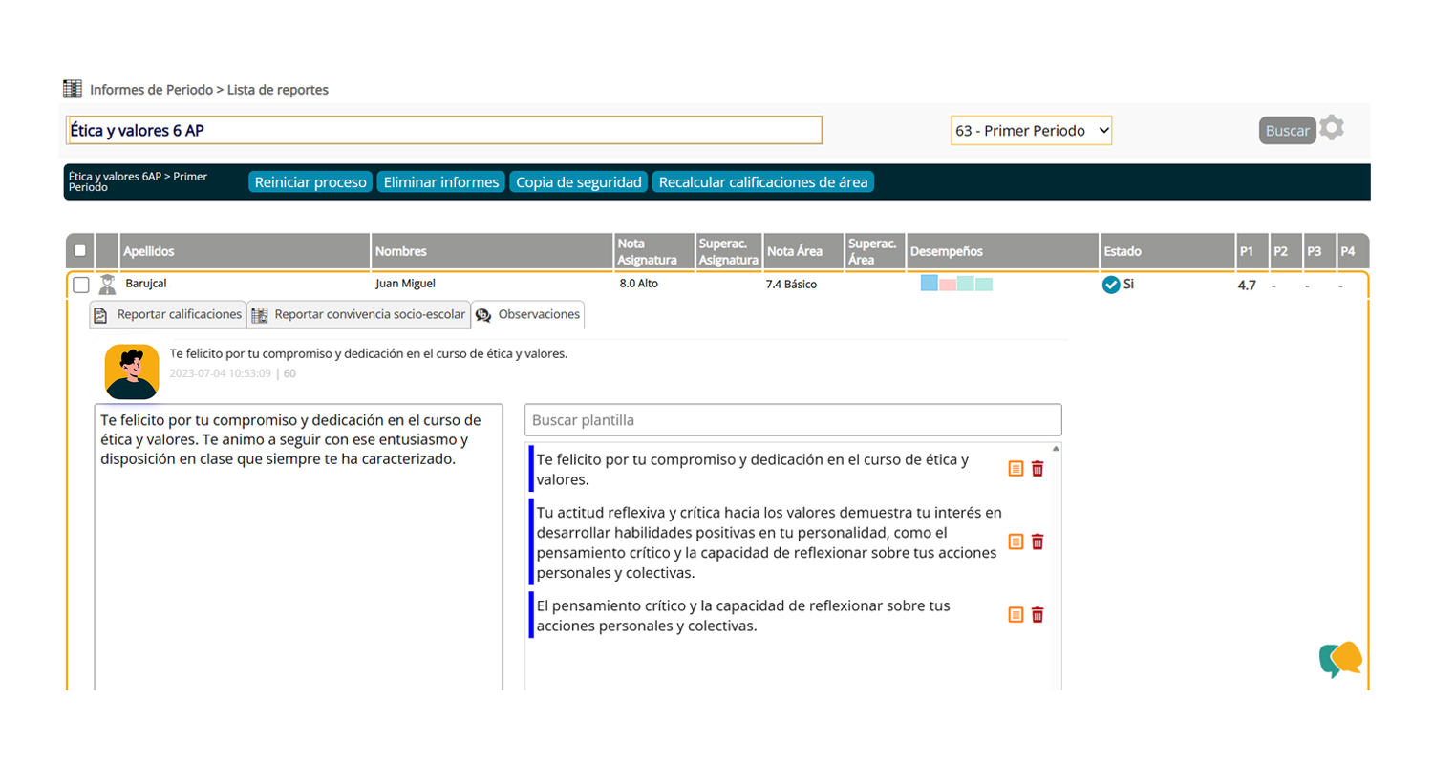
Task: Open the chat bubbles help icon
Action: 1340,659
